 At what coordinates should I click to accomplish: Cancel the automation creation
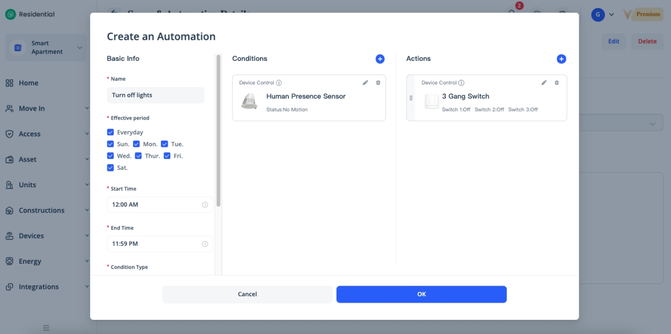(x=247, y=294)
